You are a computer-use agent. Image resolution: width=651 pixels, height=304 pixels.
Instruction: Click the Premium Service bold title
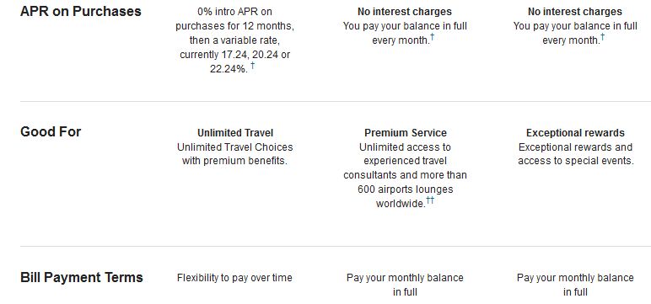tap(406, 133)
